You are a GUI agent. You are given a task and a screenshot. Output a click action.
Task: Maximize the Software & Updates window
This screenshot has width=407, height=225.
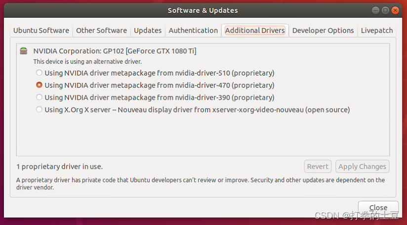coord(385,10)
